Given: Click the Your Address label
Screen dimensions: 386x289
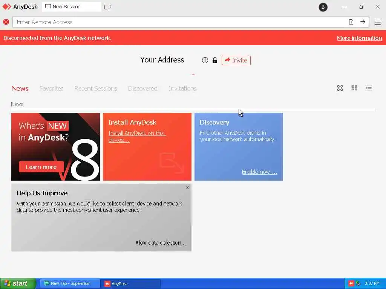Looking at the screenshot, I should coord(162,60).
